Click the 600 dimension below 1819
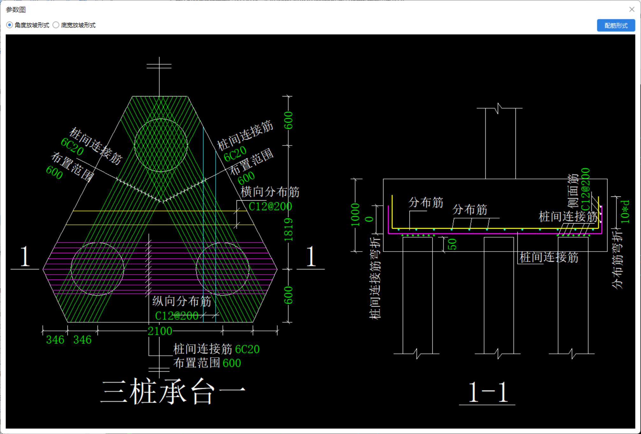Viewport: 641px width, 434px height. click(288, 295)
